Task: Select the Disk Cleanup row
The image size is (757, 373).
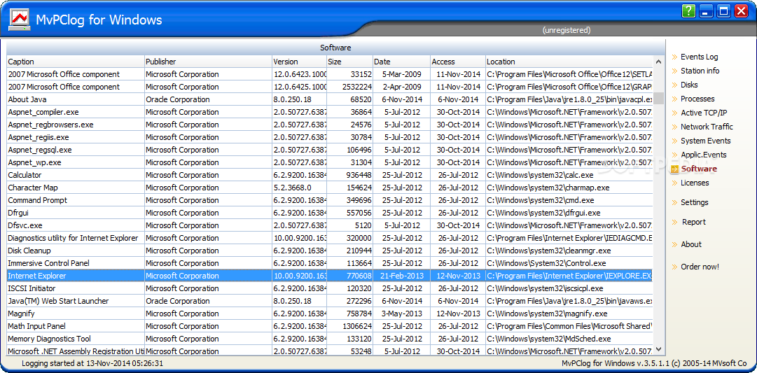Action: click(x=330, y=251)
